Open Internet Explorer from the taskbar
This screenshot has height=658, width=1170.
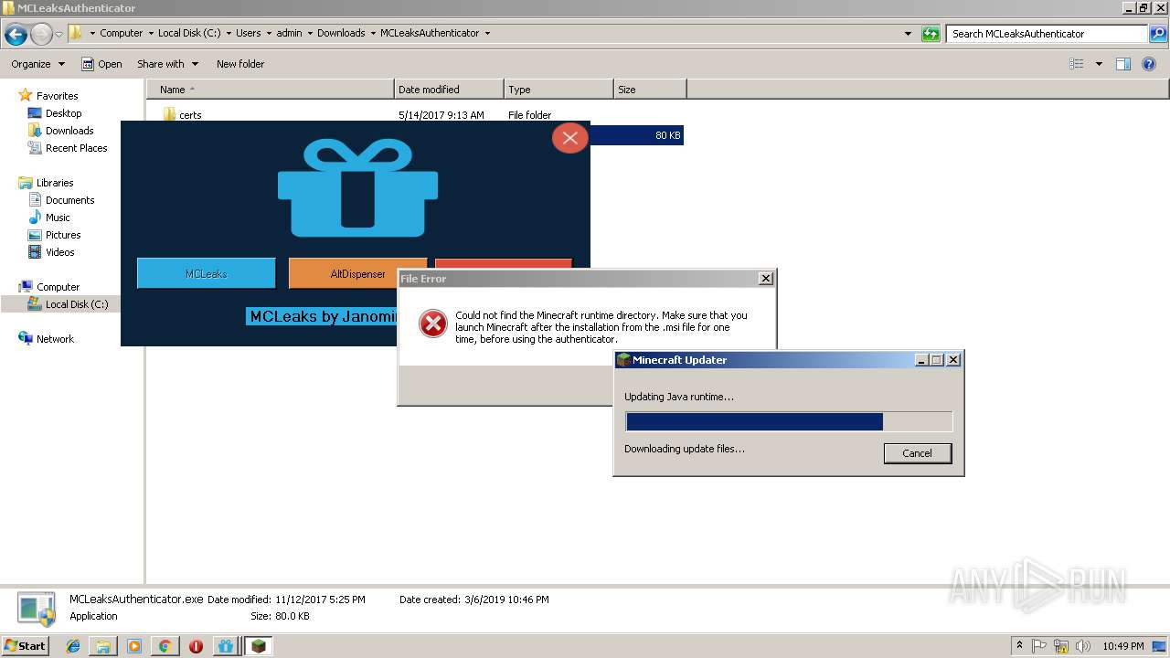pyautogui.click(x=73, y=646)
